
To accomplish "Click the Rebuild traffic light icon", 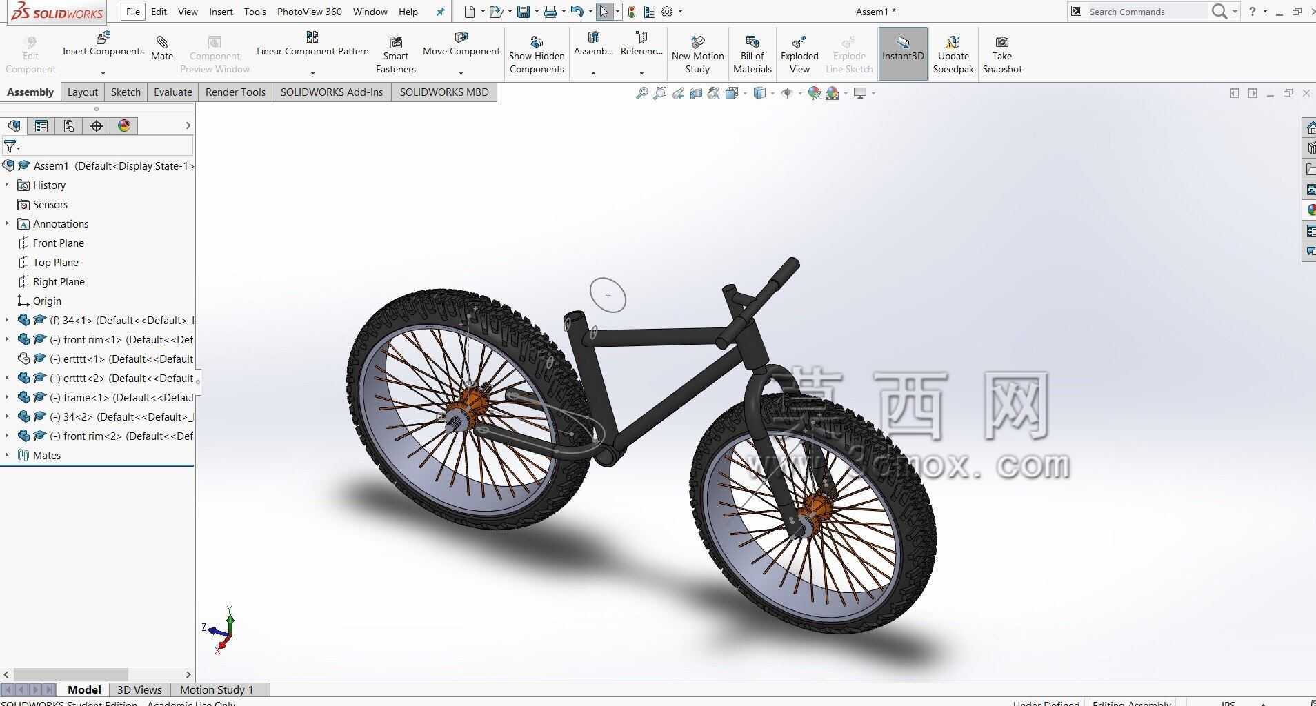I will coord(632,12).
